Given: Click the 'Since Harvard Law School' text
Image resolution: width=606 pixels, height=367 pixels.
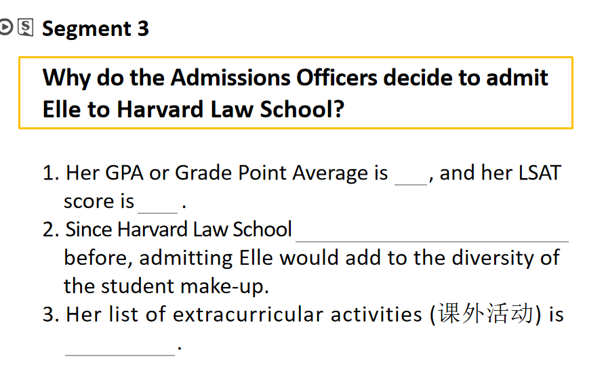Looking at the screenshot, I should [179, 230].
